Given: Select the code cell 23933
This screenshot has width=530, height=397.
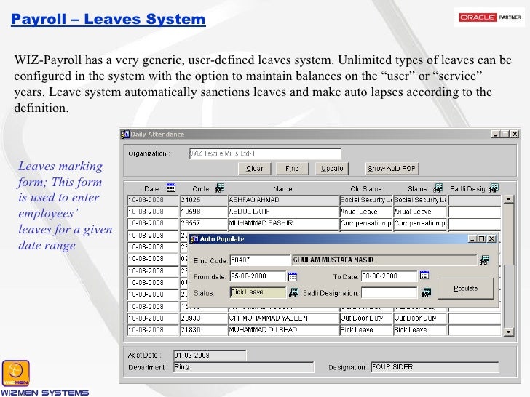Looking at the screenshot, I should click(x=204, y=318).
